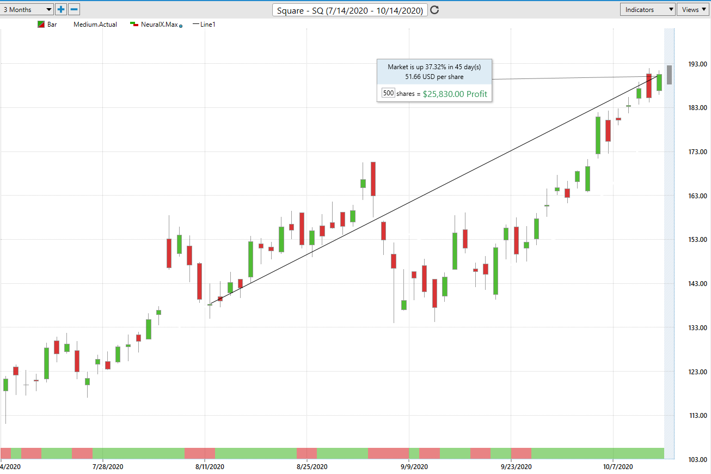This screenshot has height=474, width=711.
Task: Click the 10/7/2020 date axis label
Action: (x=618, y=467)
